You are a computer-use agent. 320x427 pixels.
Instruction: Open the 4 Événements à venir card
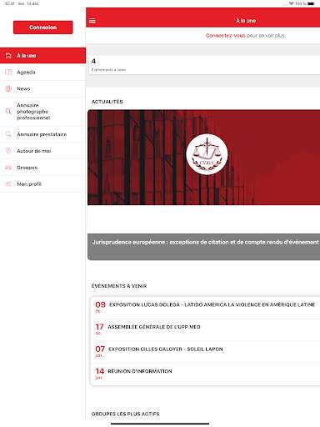pyautogui.click(x=204, y=65)
